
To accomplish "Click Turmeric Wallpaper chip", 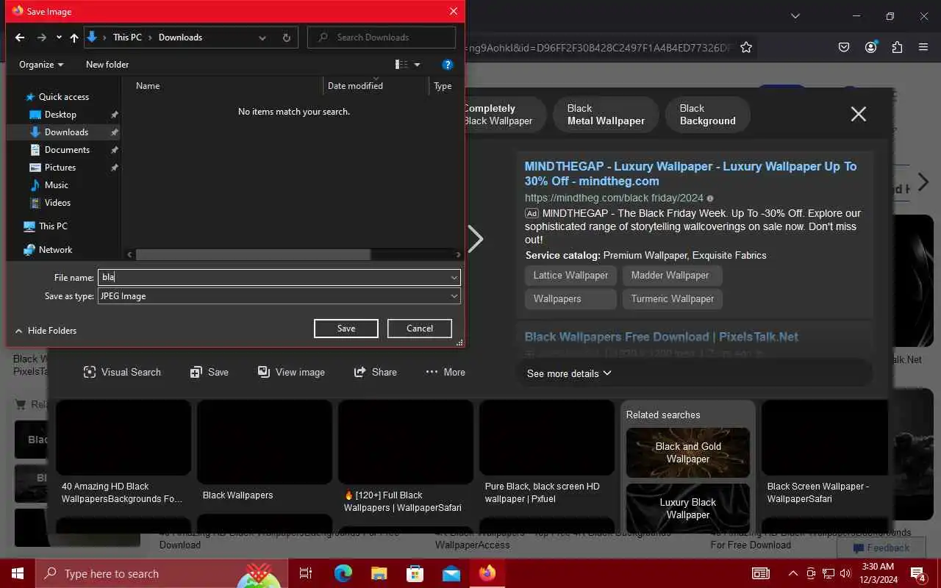I will pos(672,299).
